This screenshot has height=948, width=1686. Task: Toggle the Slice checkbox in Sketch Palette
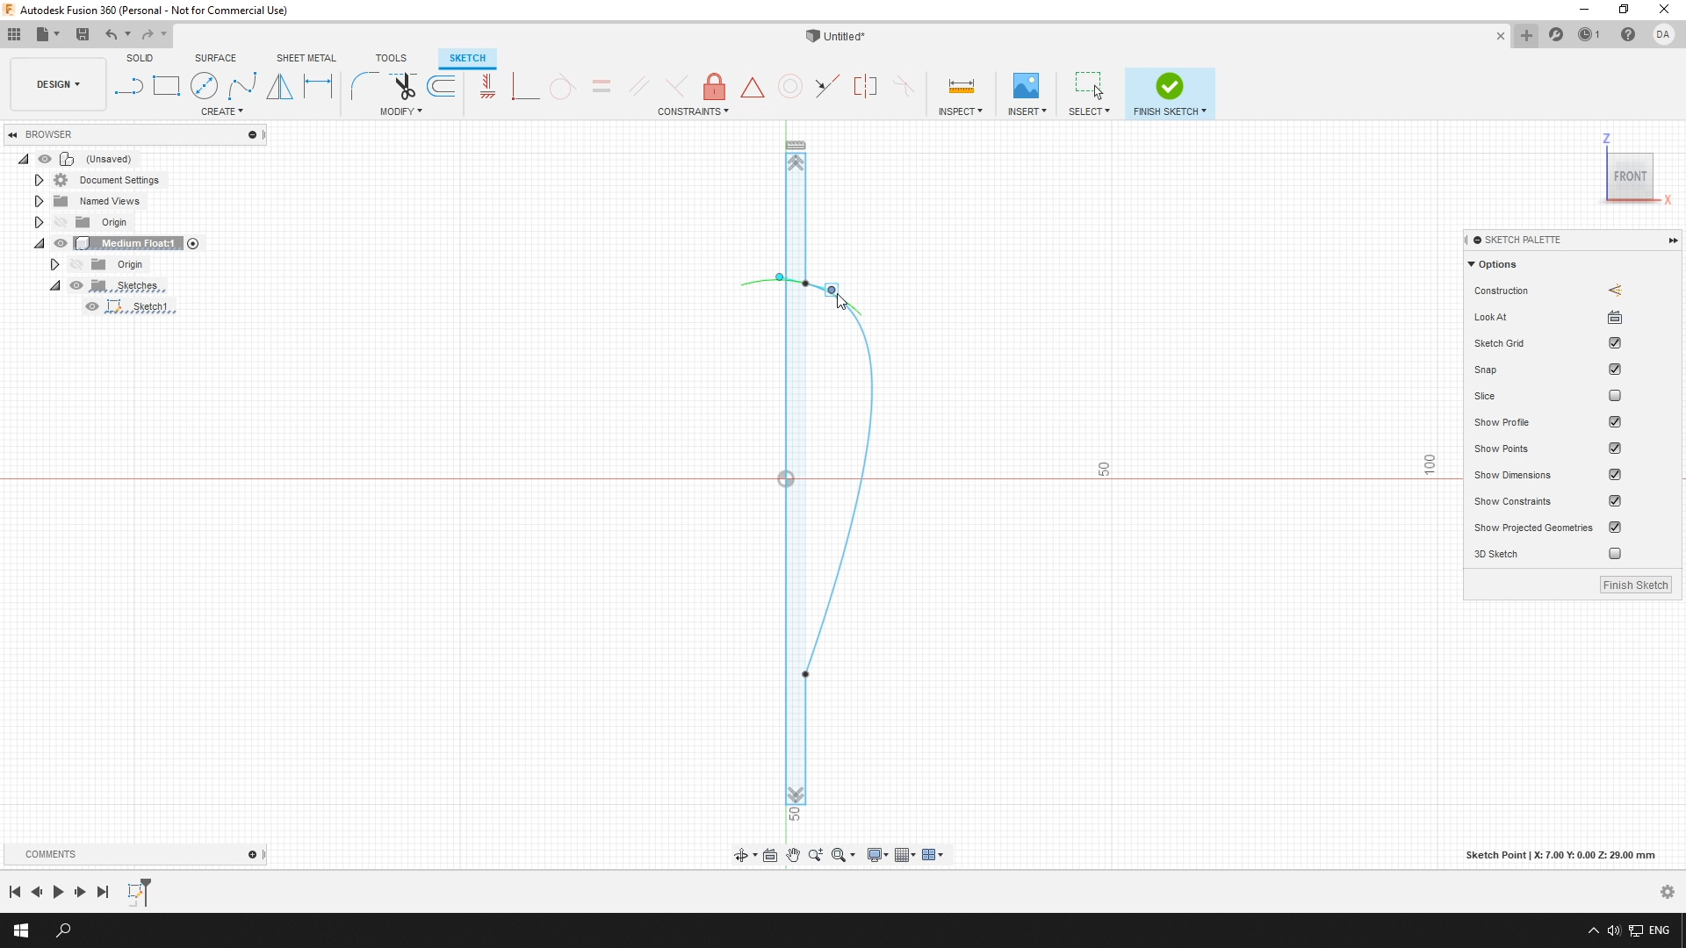1614,395
